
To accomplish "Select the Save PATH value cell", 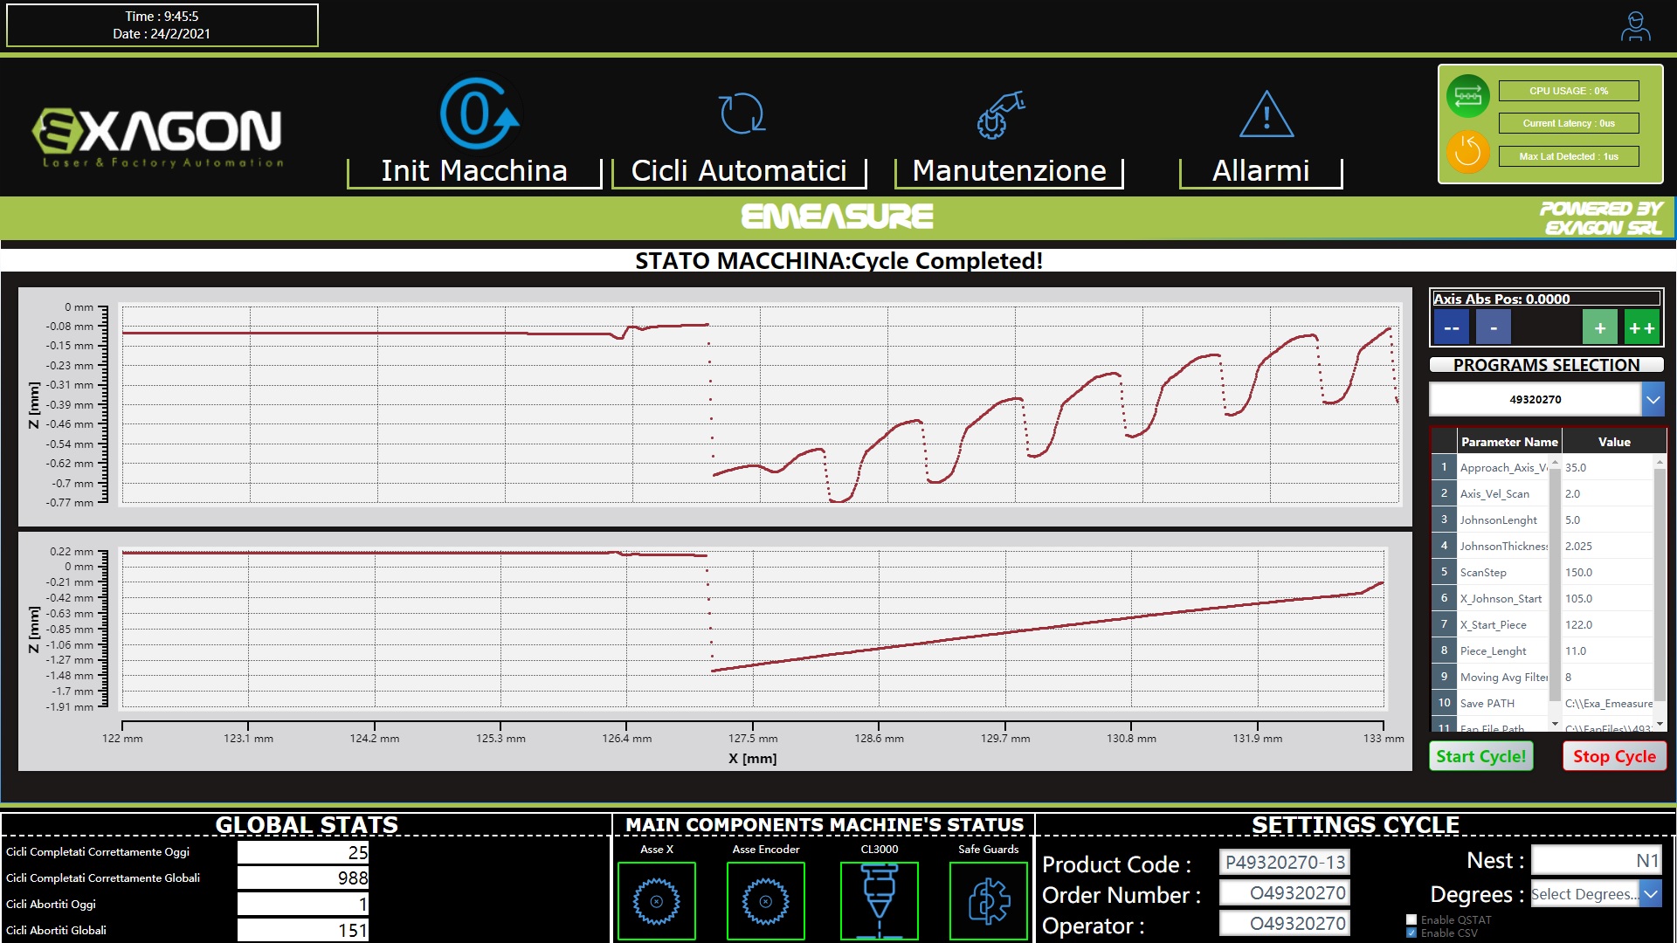I will tap(1607, 703).
